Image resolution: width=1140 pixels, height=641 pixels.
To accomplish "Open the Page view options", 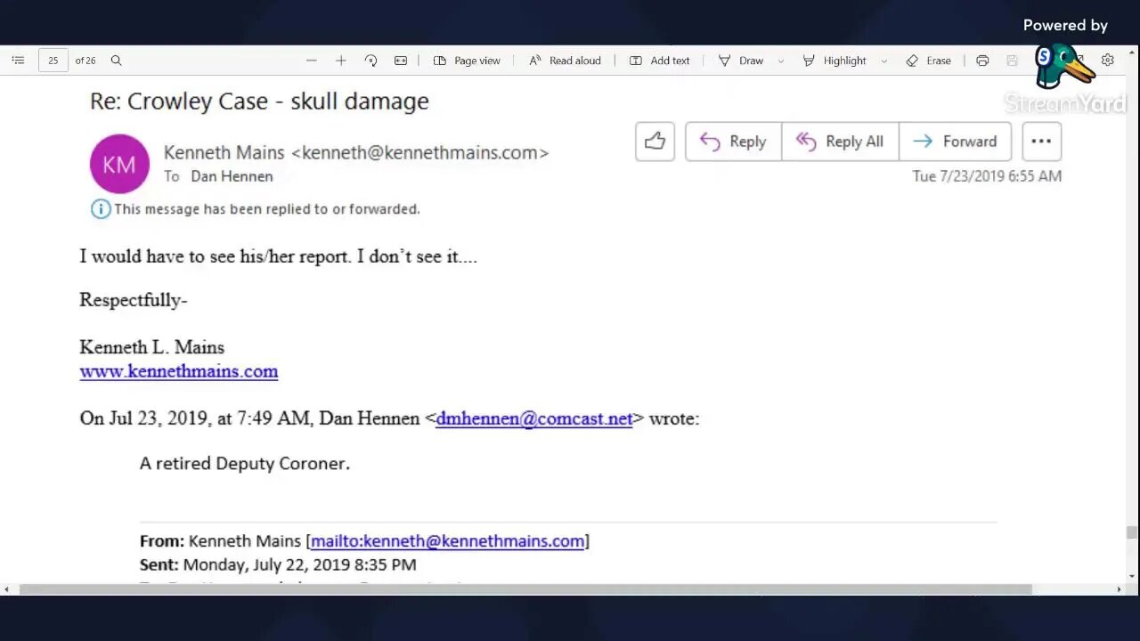I will (467, 61).
